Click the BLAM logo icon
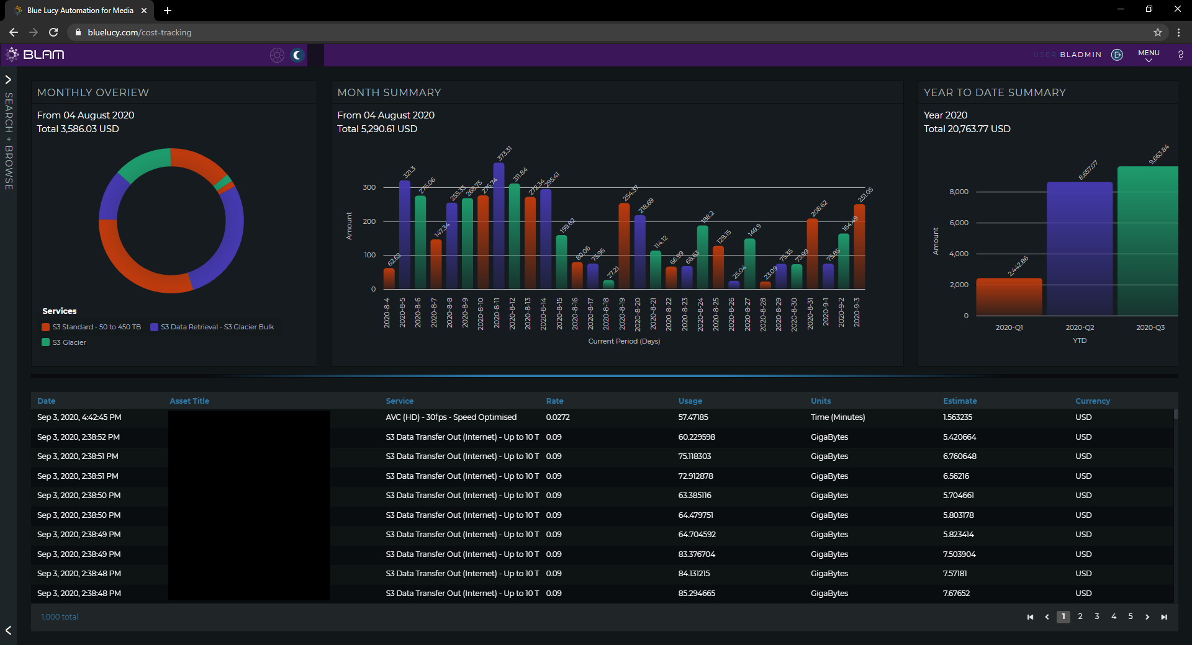Viewport: 1192px width, 645px height. 12,55
